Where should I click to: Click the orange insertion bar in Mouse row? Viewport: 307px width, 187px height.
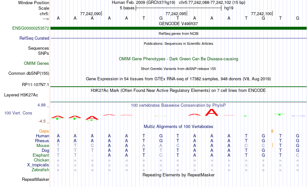[272, 145]
